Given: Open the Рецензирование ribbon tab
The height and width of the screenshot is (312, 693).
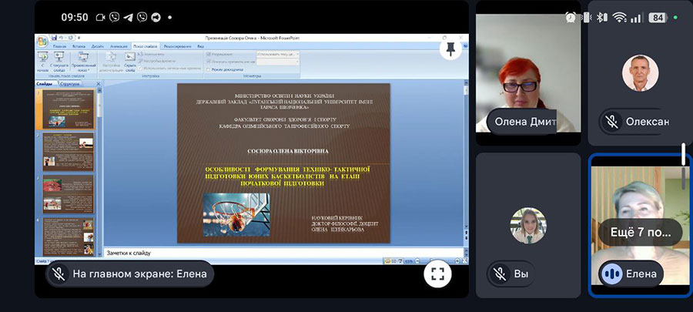Looking at the screenshot, I should pos(177,46).
